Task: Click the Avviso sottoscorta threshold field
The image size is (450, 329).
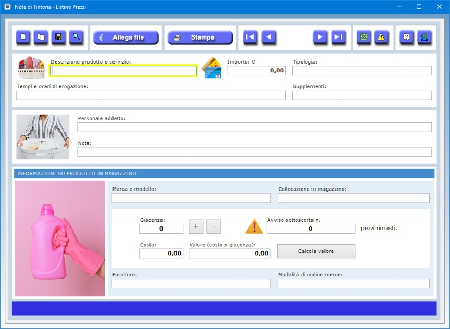Action: (311, 229)
